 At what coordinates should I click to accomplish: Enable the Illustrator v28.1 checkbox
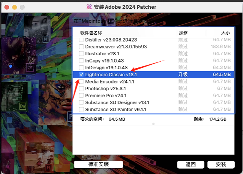point(81,54)
